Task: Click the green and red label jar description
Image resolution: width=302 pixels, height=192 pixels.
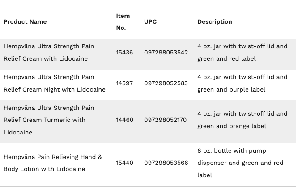Action: [242, 53]
